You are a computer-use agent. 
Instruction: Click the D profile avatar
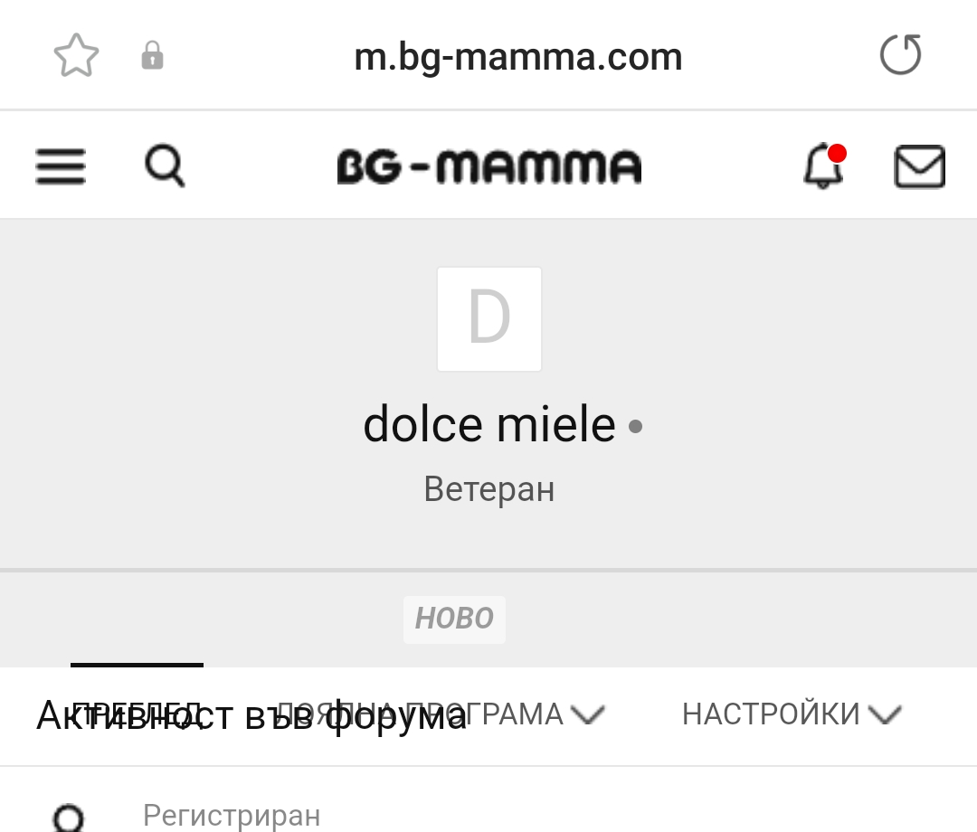pyautogui.click(x=489, y=319)
